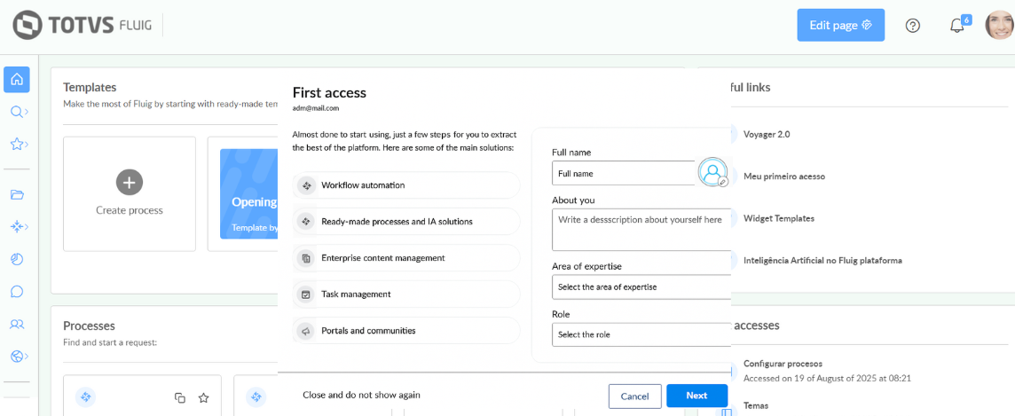Open the chat bubble sidebar icon
This screenshot has height=416, width=1015.
coord(17,291)
